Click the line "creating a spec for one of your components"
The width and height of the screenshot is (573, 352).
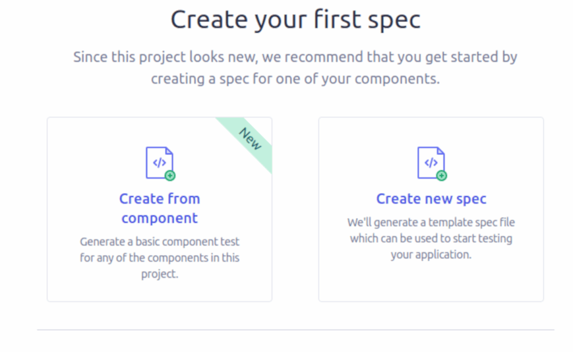pos(295,79)
